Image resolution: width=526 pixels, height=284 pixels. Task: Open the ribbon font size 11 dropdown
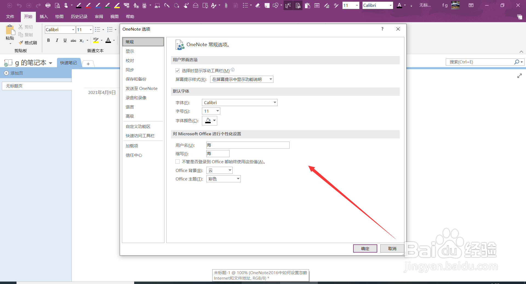[91, 30]
